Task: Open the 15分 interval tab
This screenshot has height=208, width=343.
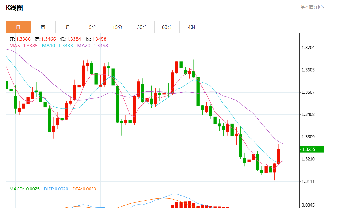Action: (117, 27)
